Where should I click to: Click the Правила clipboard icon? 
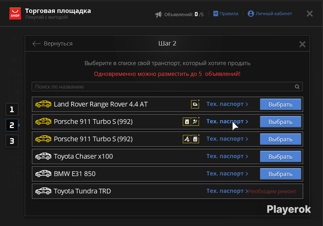pos(215,14)
